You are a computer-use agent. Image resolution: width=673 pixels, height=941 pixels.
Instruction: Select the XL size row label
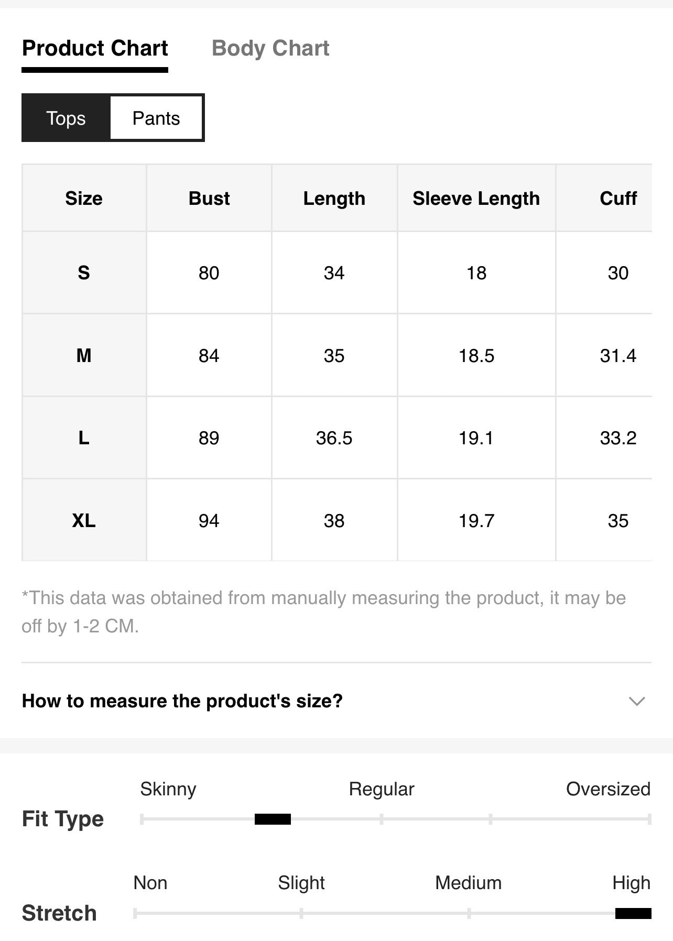(x=84, y=520)
